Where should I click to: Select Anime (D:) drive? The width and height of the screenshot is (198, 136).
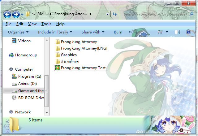click(28, 84)
